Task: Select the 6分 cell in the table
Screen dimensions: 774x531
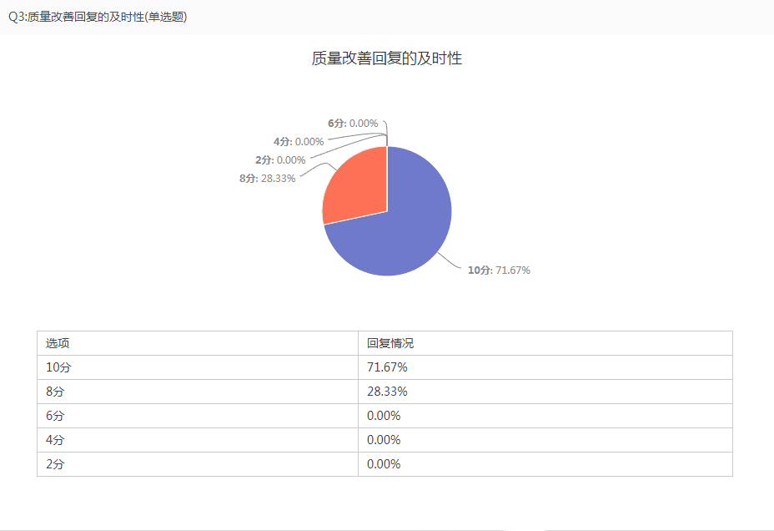Action: [x=53, y=416]
